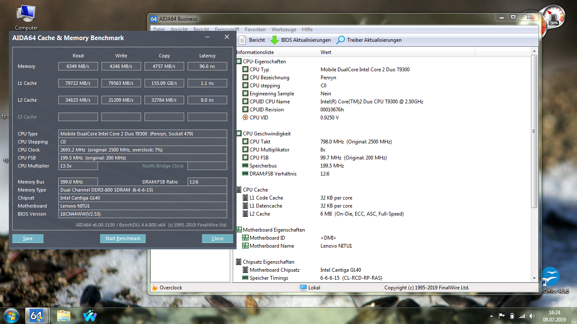Open the Datei menu

coord(159,30)
